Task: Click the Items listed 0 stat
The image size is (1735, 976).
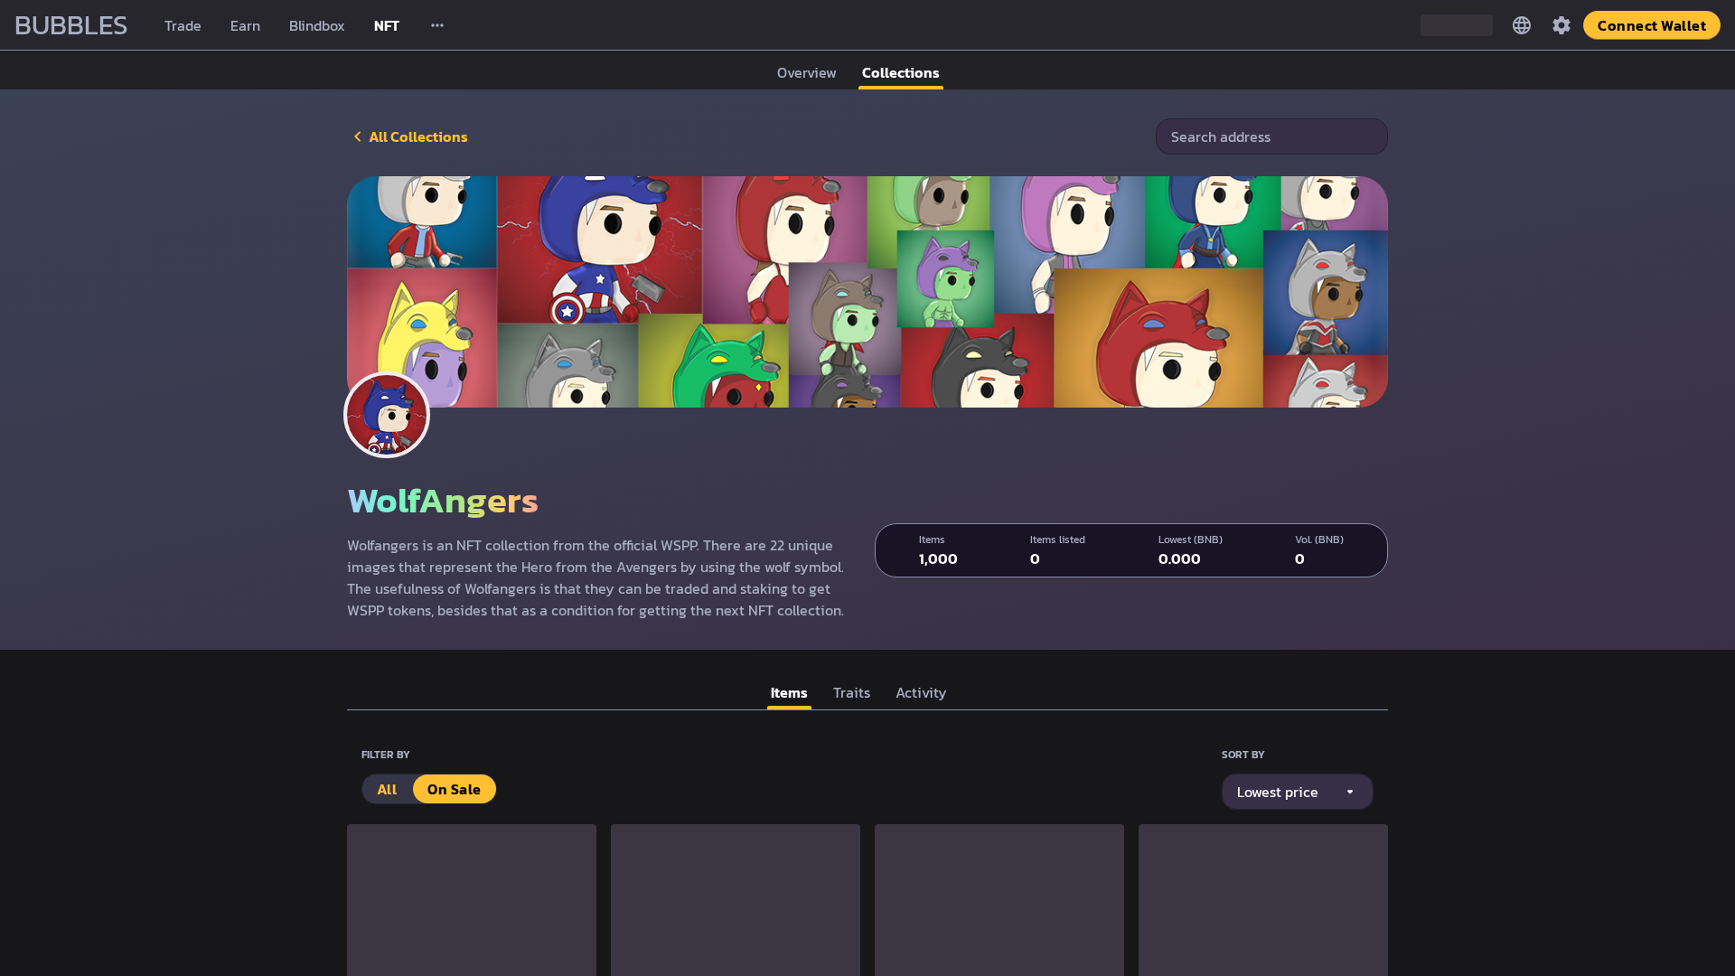Action: [x=1057, y=549]
